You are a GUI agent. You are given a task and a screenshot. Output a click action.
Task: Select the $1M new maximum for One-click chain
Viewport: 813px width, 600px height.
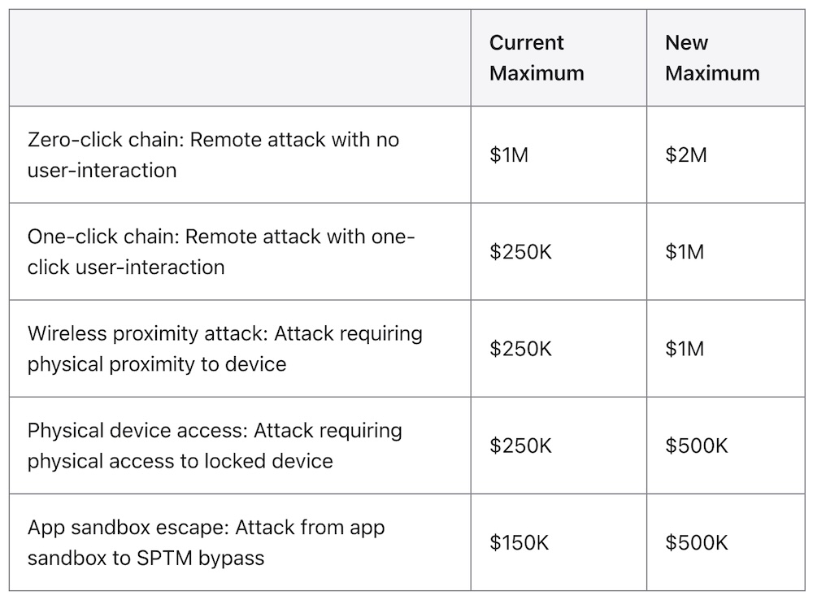pos(685,252)
